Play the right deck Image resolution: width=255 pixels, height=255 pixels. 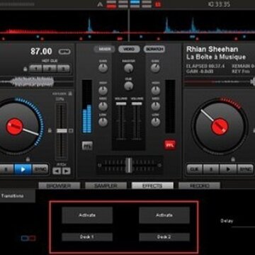pos(228,169)
